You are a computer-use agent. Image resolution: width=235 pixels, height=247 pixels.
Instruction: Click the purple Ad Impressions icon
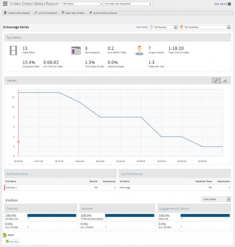click(x=76, y=50)
